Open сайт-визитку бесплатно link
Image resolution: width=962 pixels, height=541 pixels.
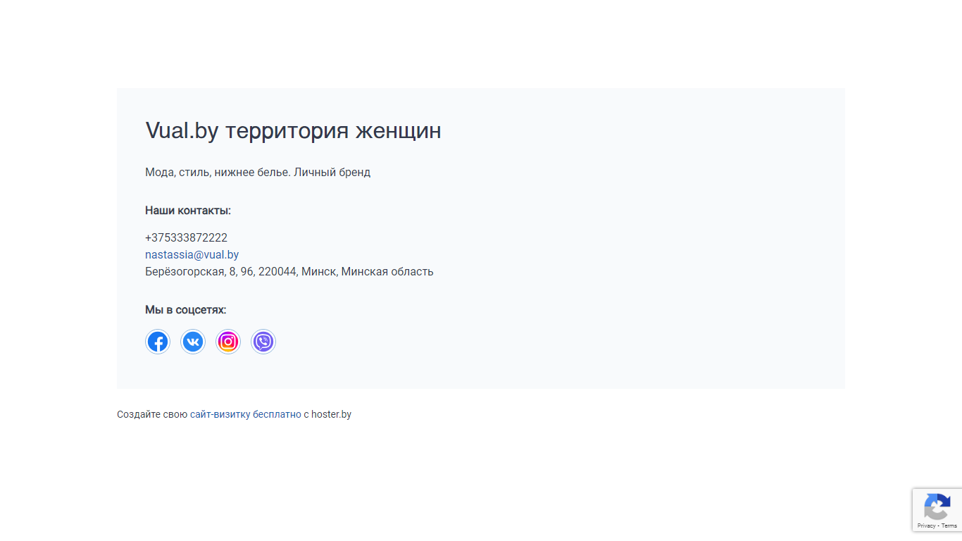[x=246, y=414]
